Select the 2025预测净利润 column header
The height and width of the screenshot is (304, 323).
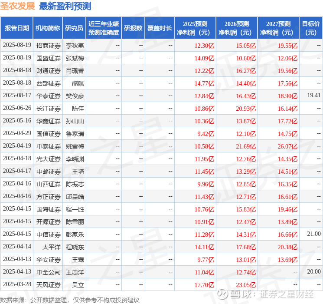coord(195,28)
